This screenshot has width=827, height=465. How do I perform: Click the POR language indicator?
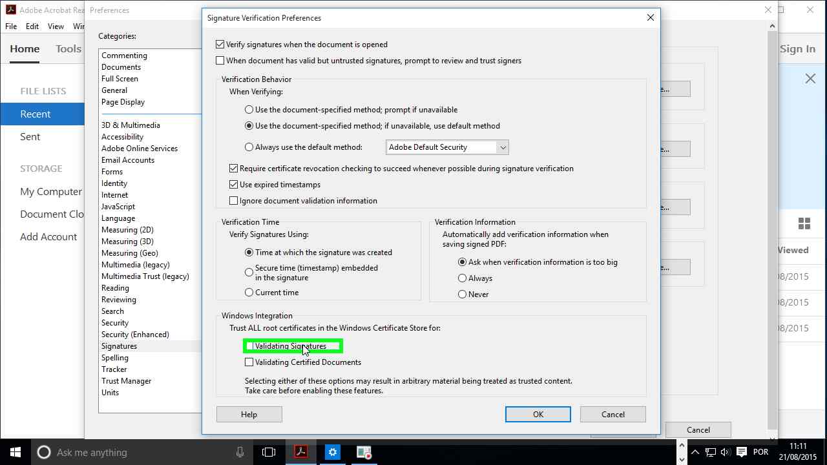coord(760,452)
